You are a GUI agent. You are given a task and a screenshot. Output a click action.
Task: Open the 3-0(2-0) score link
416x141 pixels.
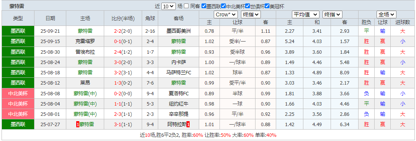(123, 62)
